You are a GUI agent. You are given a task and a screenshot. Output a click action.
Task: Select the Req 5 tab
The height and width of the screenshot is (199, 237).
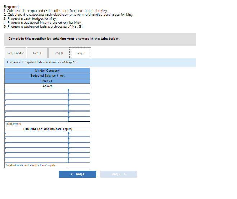[x=80, y=53]
